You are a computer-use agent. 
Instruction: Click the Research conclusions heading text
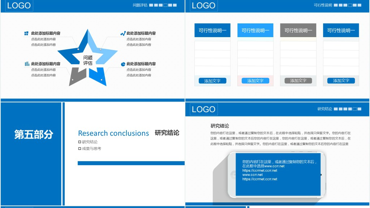113,133
